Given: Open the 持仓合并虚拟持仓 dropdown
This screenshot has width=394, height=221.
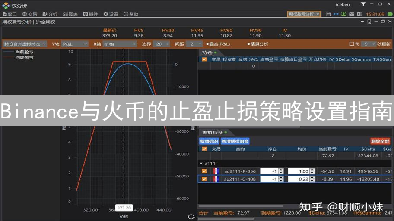Looking at the screenshot, I should pyautogui.click(x=25, y=44).
